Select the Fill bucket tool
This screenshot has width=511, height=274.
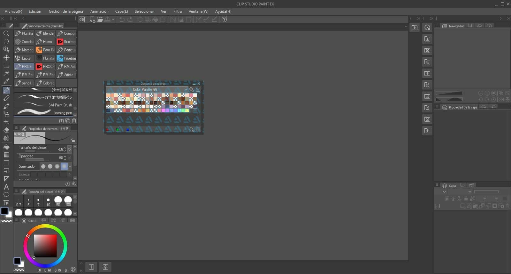[x=6, y=147]
